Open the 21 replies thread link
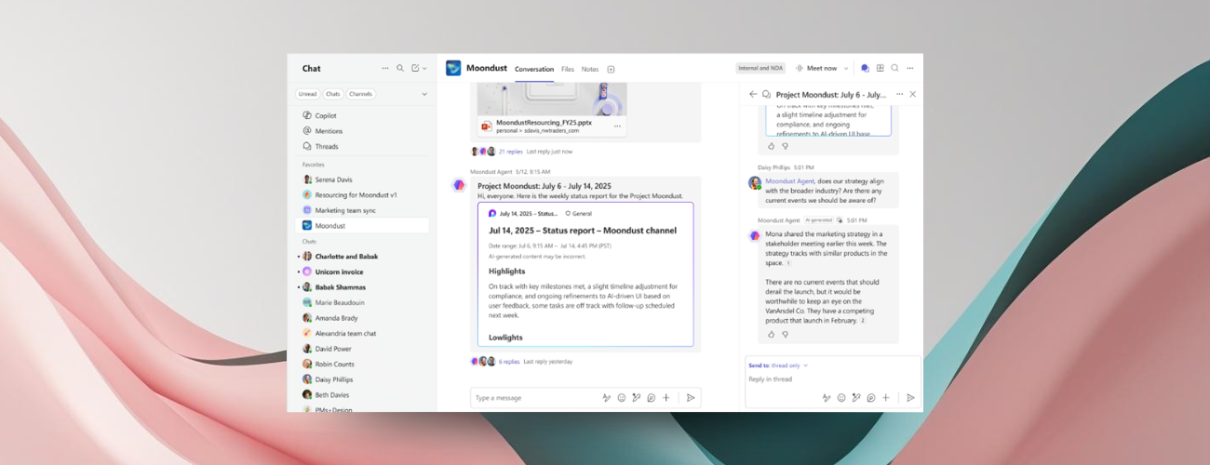Image resolution: width=1210 pixels, height=465 pixels. tap(509, 152)
